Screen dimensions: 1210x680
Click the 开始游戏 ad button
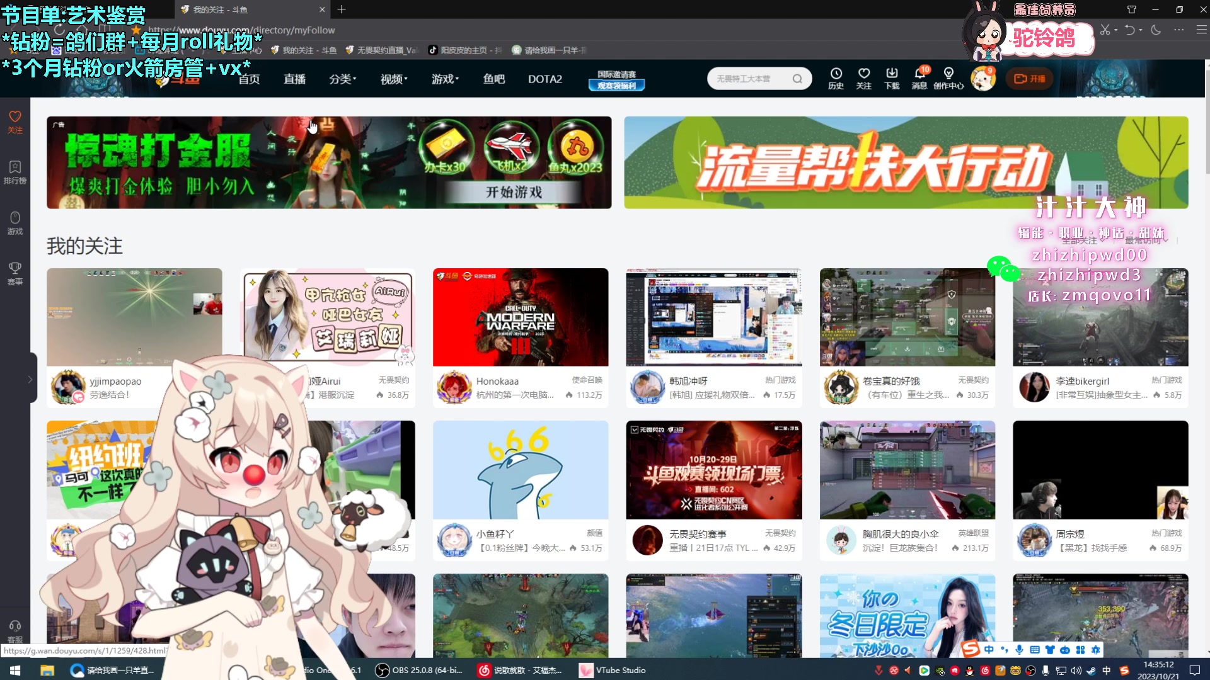(514, 191)
